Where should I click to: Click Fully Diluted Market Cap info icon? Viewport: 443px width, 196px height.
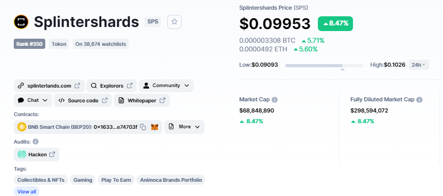[x=419, y=100]
